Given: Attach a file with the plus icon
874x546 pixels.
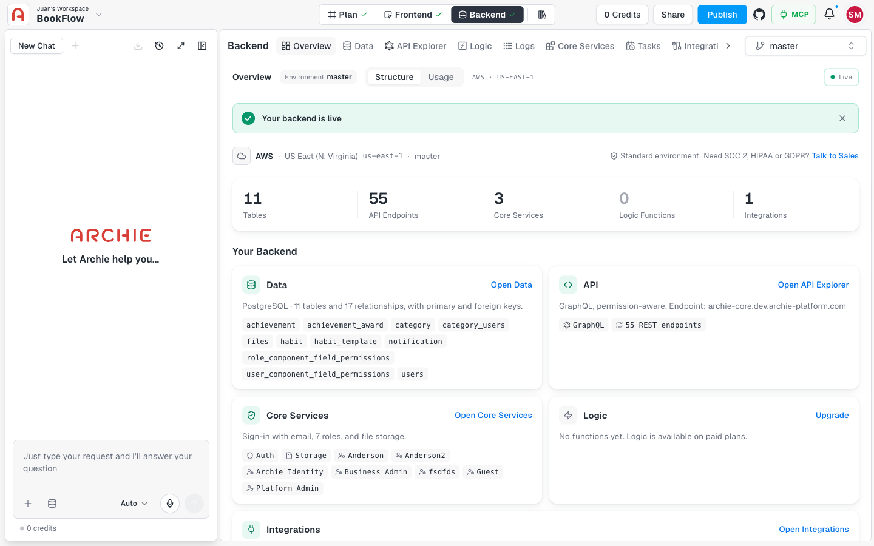Looking at the screenshot, I should (28, 504).
